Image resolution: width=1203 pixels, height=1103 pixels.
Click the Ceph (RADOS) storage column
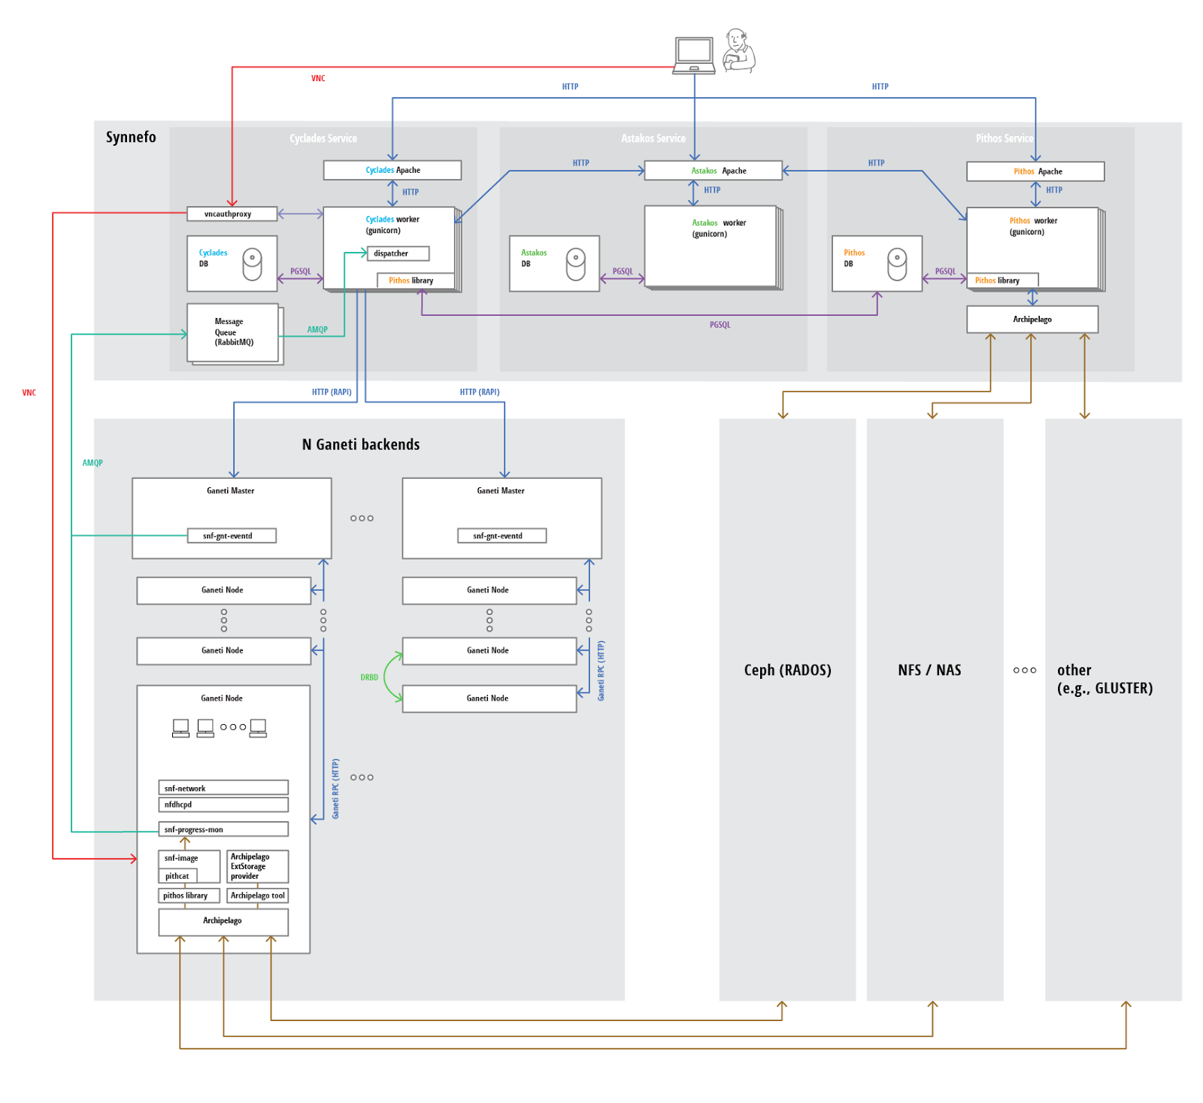[x=787, y=709]
